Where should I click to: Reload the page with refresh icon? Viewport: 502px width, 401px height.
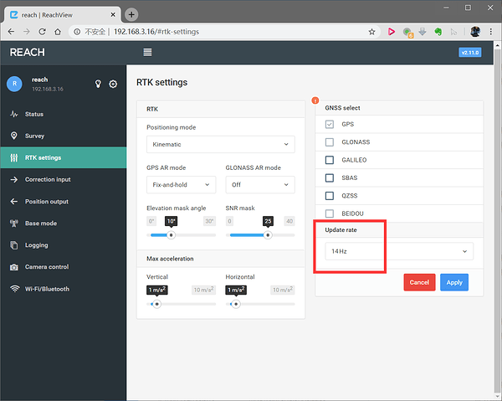tap(42, 32)
